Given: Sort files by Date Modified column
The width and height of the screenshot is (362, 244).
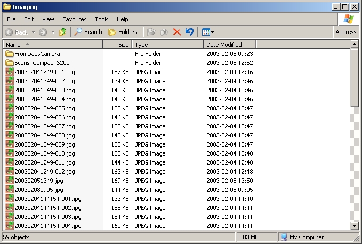Looking at the screenshot, I should [x=224, y=45].
